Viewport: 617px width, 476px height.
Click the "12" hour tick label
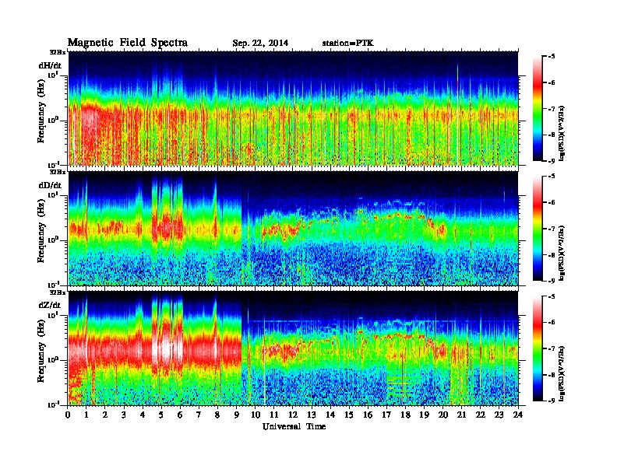tap(293, 415)
